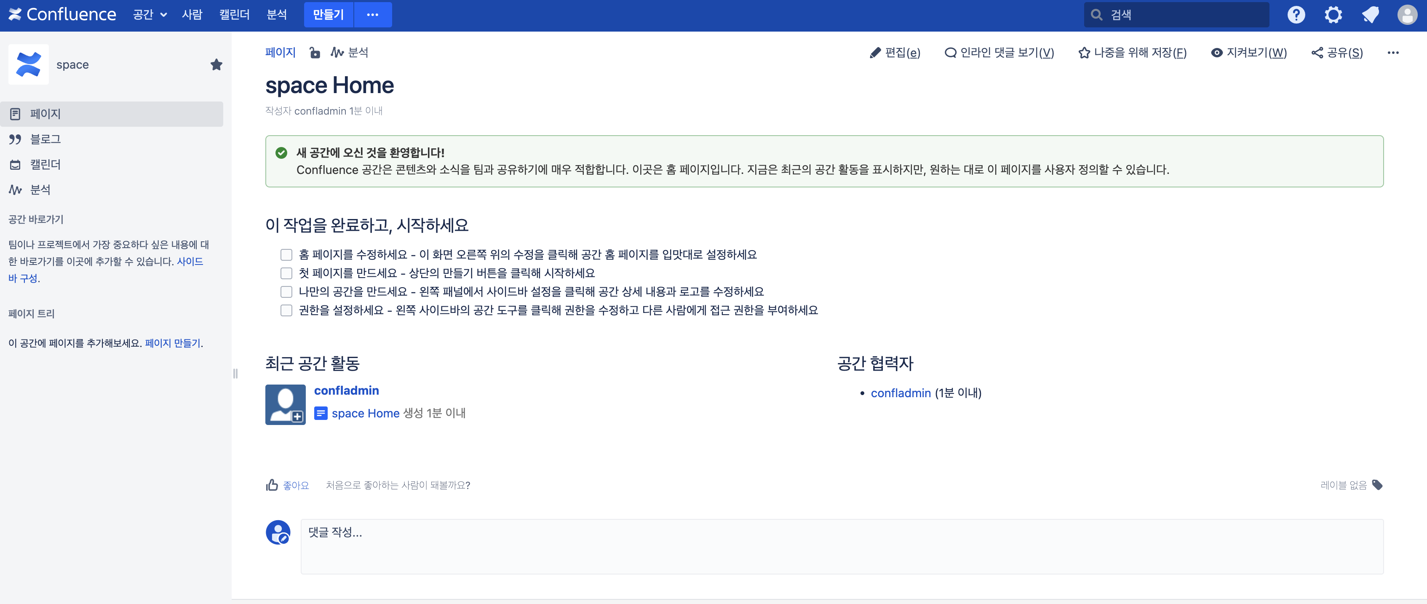Click the thumbs-up like icon

pyautogui.click(x=271, y=485)
